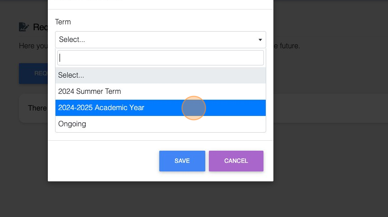
Task: Choose the placeholder Select... list option
Action: tap(160, 75)
